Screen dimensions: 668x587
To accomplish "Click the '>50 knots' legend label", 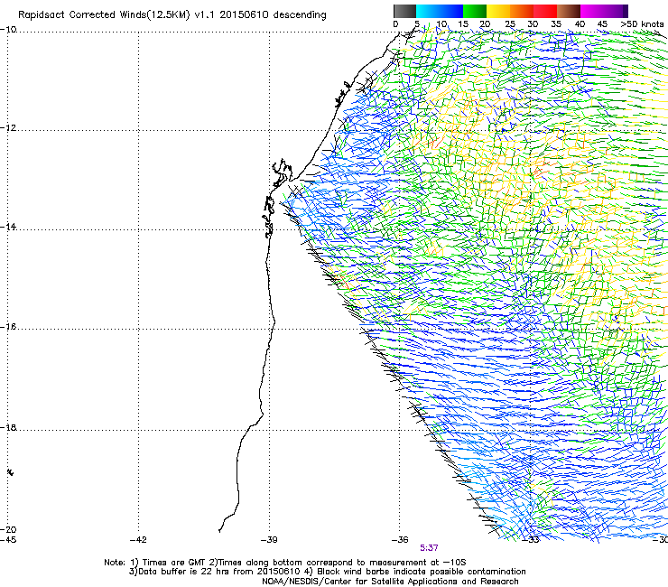I will coord(642,23).
